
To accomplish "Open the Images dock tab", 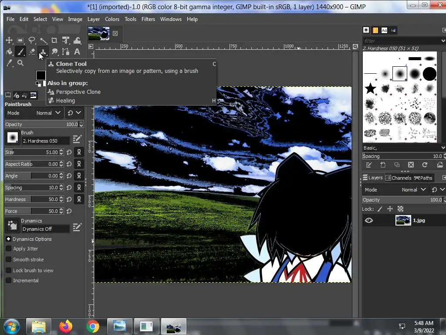I will 33,95.
